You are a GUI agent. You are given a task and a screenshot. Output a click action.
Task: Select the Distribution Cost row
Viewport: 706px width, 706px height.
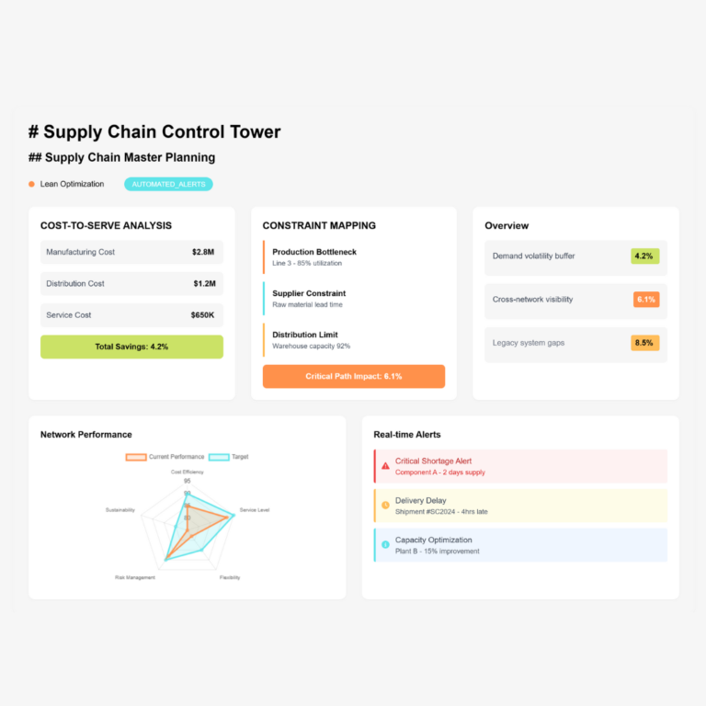pyautogui.click(x=131, y=283)
